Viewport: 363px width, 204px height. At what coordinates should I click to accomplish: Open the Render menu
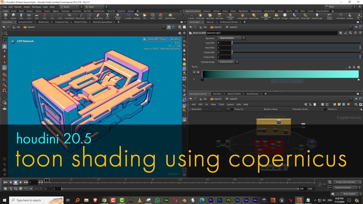pos(18,7)
